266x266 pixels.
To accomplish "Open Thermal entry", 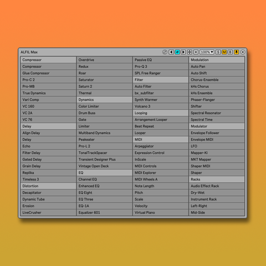I will (105, 93).
